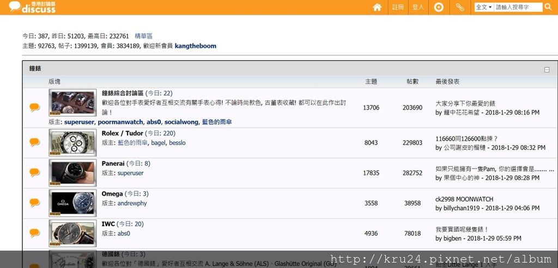Go to home via house icon
558x268 pixels.
click(x=377, y=7)
